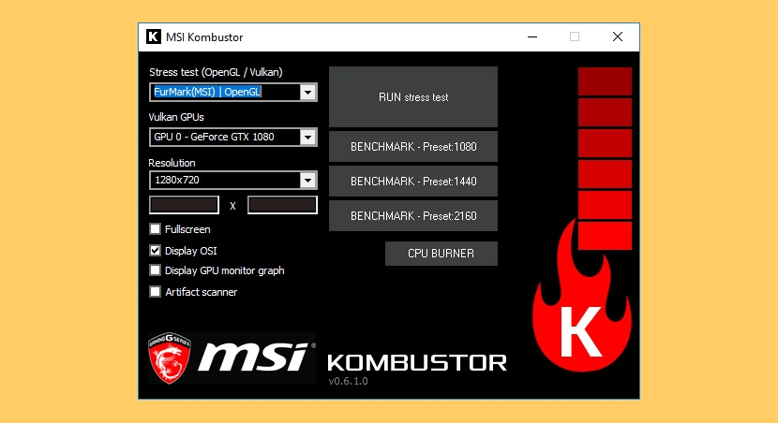The height and width of the screenshot is (423, 778).
Task: Click the FurMark(MSI) | OpenGL combo box text
Action: pos(207,92)
